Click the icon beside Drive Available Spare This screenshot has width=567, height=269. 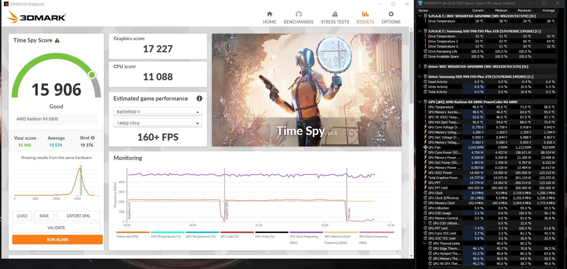click(425, 56)
